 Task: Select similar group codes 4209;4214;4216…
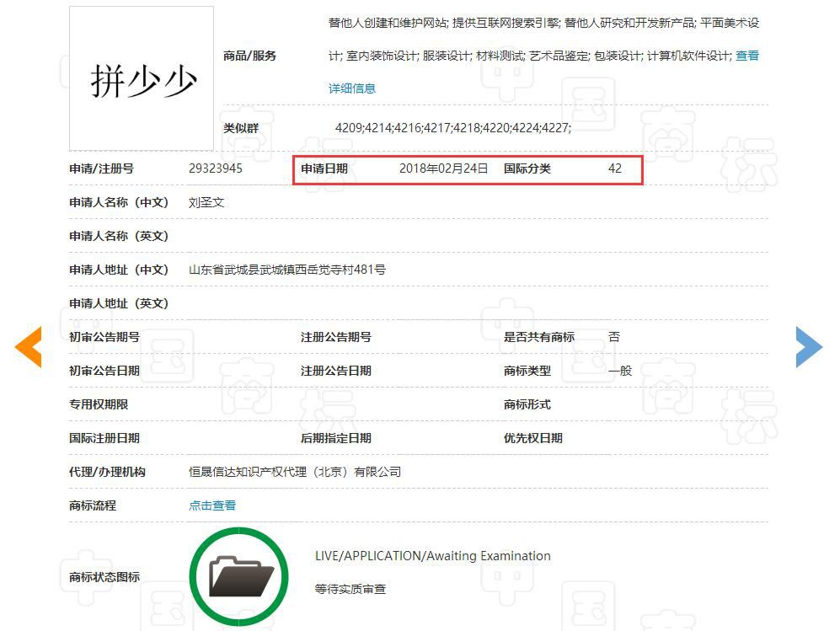pyautogui.click(x=453, y=128)
